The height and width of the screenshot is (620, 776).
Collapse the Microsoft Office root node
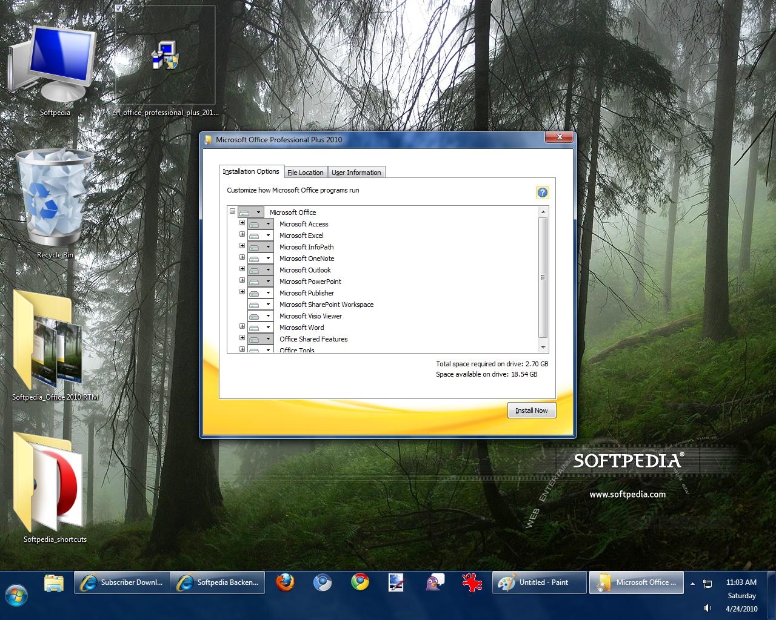[x=232, y=211]
